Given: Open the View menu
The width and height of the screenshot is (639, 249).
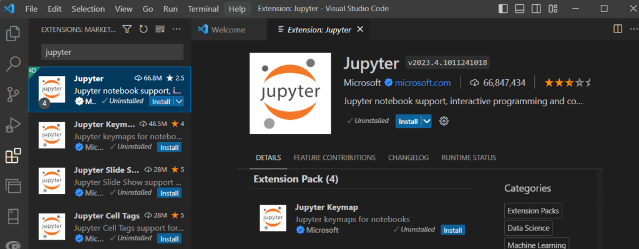Looking at the screenshot, I should [x=124, y=9].
